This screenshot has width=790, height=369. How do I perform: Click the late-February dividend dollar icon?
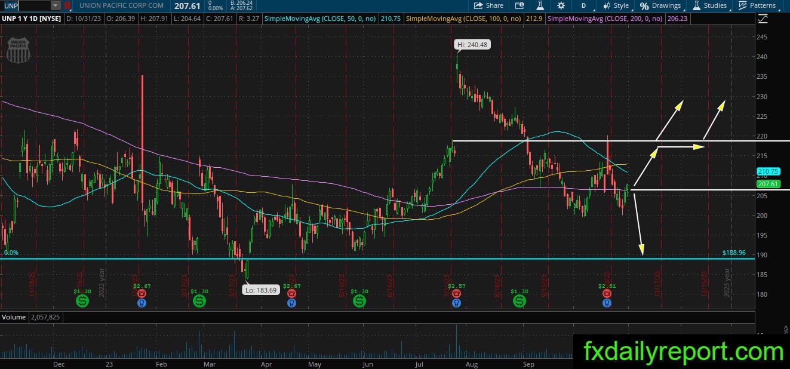point(199,302)
